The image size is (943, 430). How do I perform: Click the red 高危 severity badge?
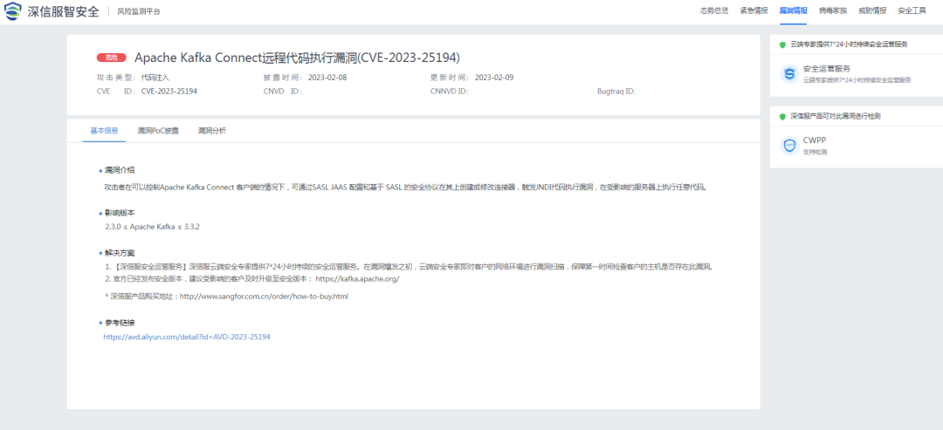[x=111, y=58]
